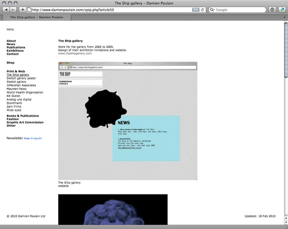
Task: Click '© 2010 Damien Poulain Ltd' footer text
Action: point(26,216)
